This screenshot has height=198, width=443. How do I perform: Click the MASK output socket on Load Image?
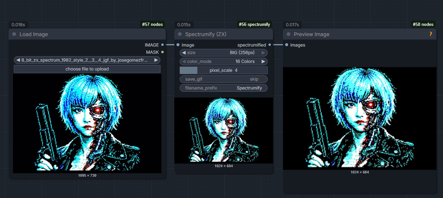click(x=162, y=52)
